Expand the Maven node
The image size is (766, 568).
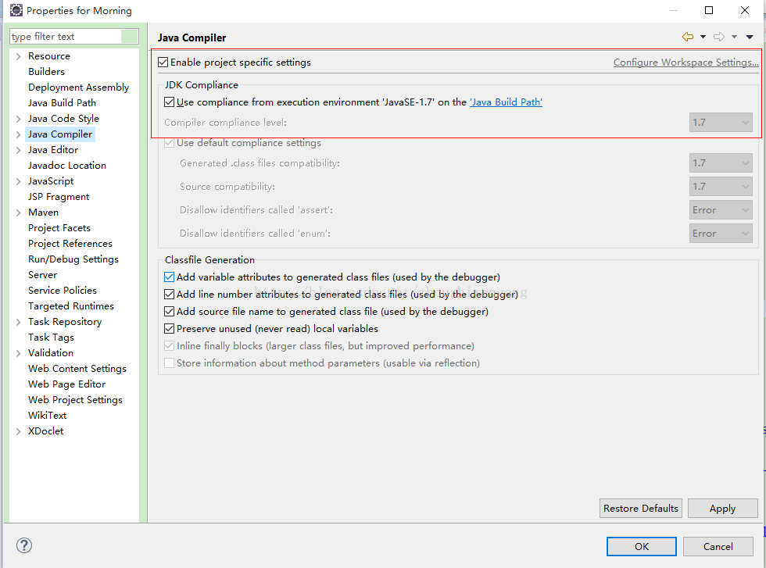pyautogui.click(x=18, y=213)
